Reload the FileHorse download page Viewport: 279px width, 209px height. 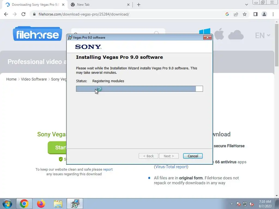pyautogui.click(x=23, y=14)
